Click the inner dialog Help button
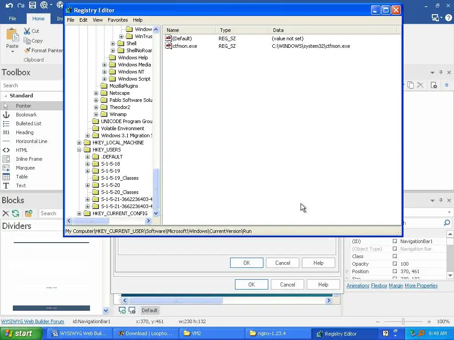Image resolution: width=454 pixels, height=340 pixels. click(318, 263)
